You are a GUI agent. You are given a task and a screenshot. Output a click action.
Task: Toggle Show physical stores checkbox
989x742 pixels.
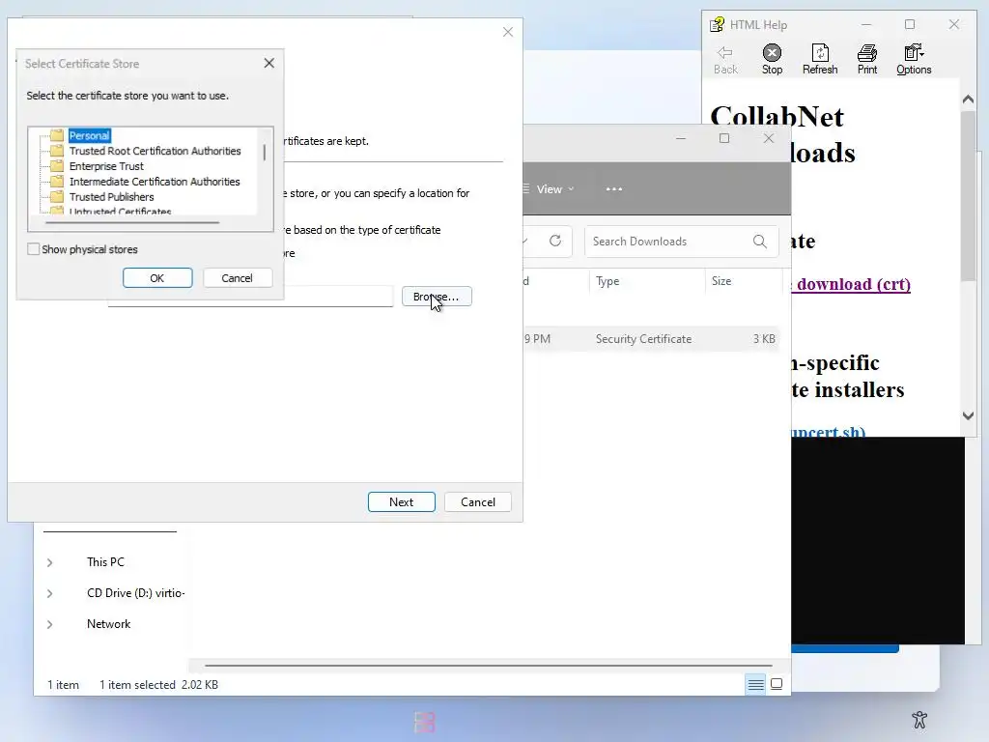(x=34, y=249)
